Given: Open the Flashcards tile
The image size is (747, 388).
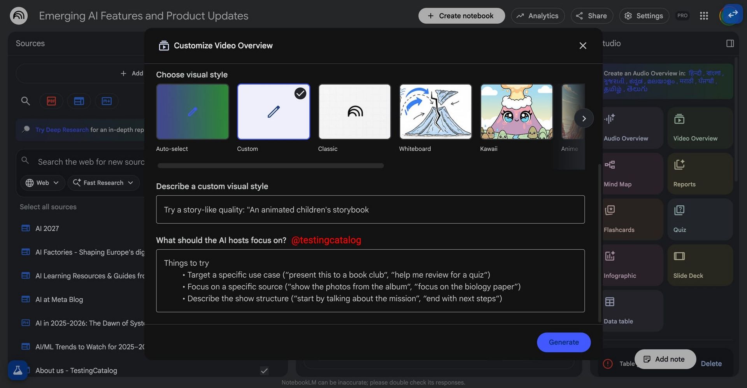Looking at the screenshot, I should [x=633, y=219].
